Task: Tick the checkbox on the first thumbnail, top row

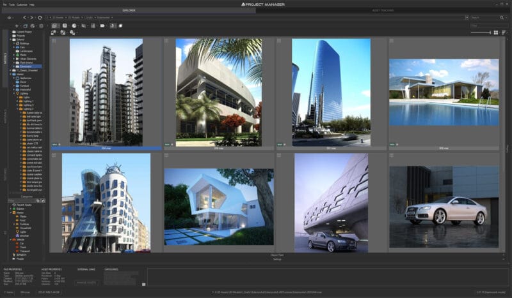Action: (54, 41)
